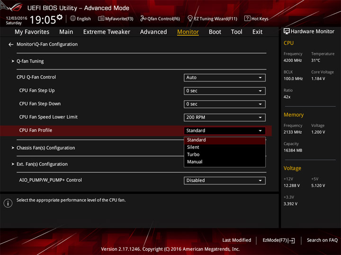341x255 pixels.
Task: Click the Memory section heading
Action: [x=293, y=115]
